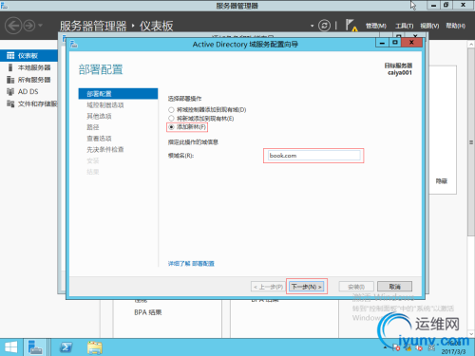Open the 帮助(H) menu

click(455, 26)
